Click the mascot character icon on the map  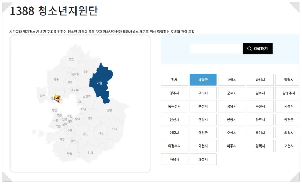pyautogui.click(x=58, y=99)
